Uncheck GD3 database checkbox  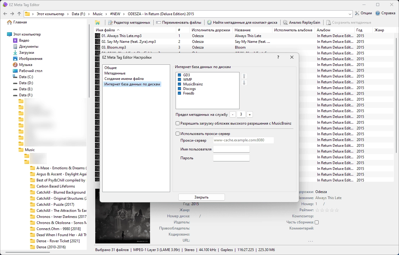pyautogui.click(x=180, y=75)
